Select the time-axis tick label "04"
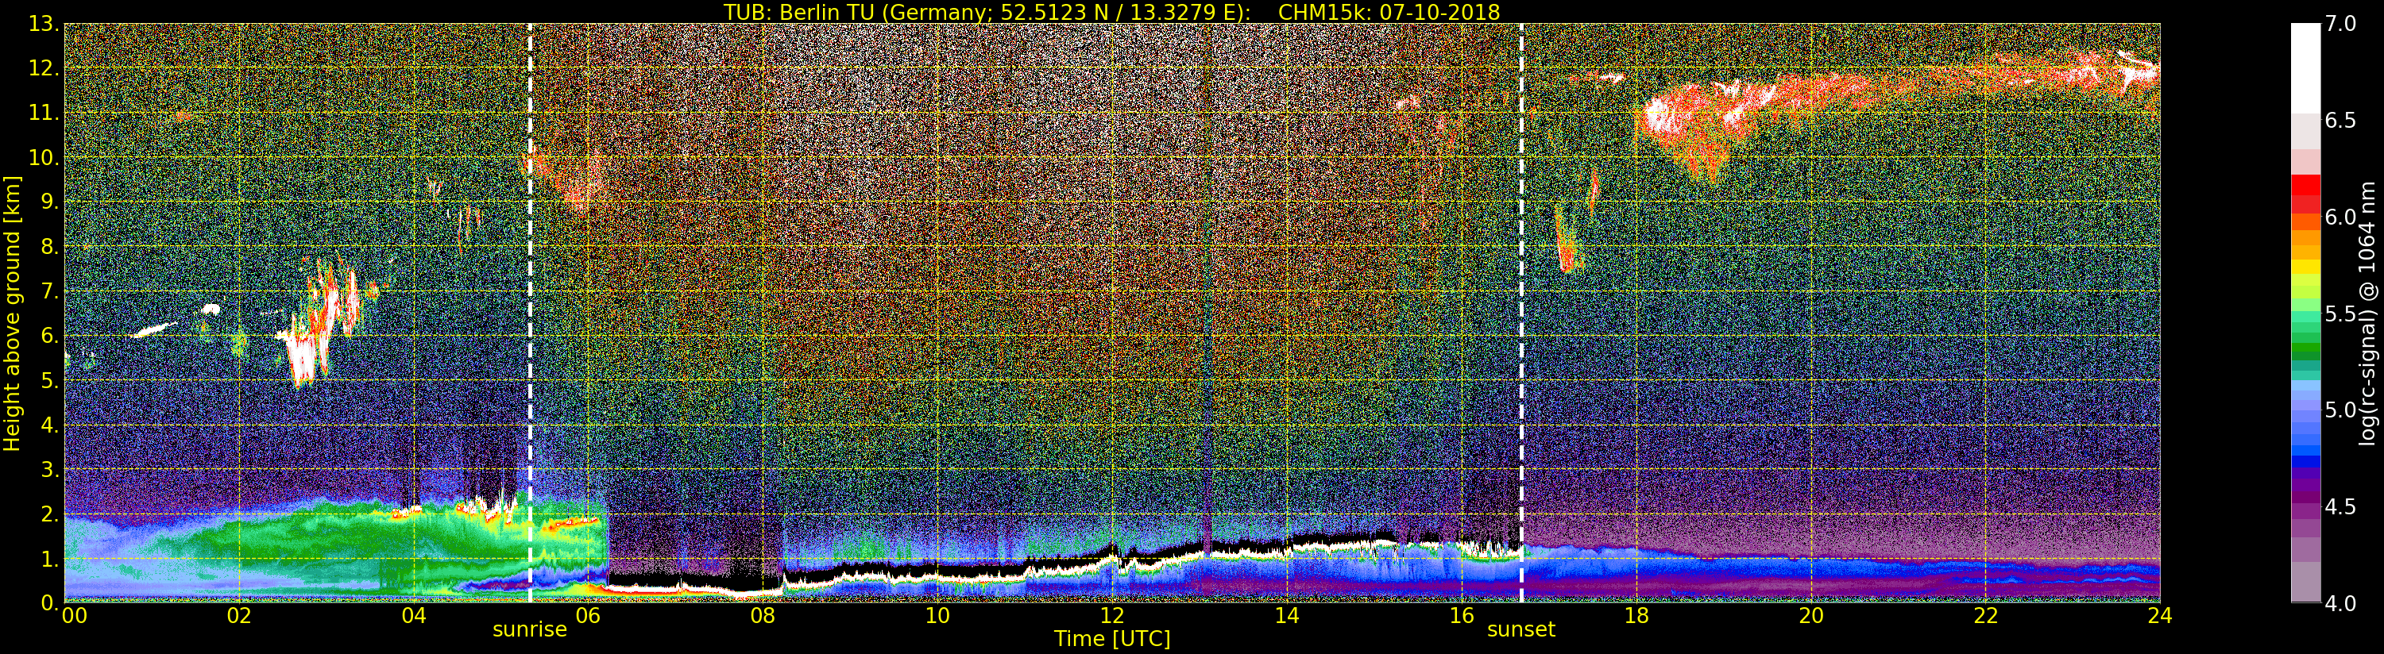This screenshot has width=2384, height=654. [414, 615]
